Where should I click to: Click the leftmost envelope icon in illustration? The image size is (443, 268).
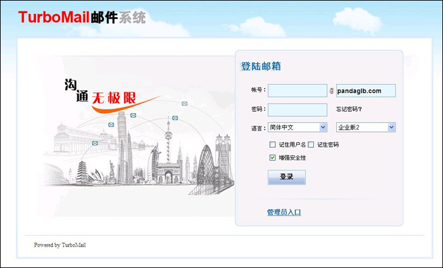tap(95, 143)
